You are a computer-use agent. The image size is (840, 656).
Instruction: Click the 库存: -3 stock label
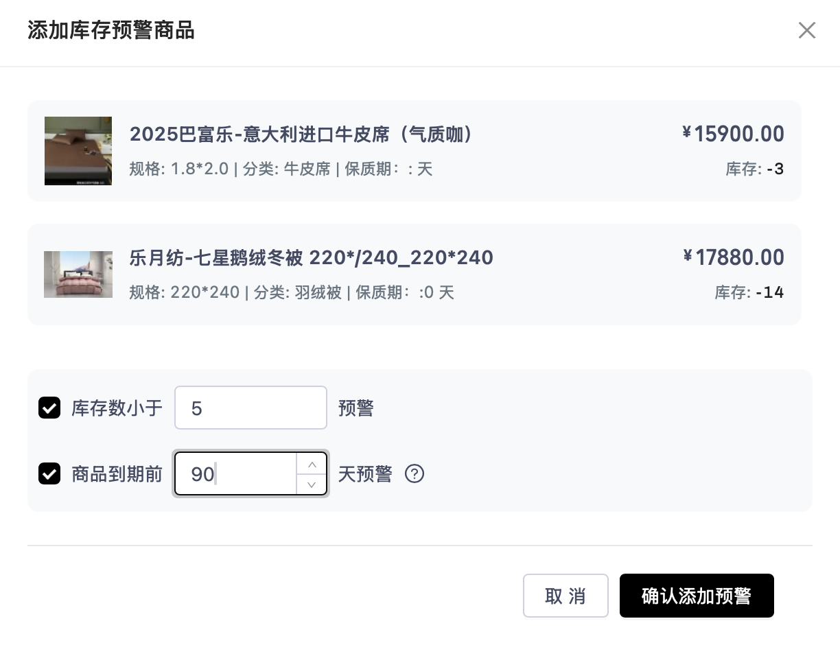point(754,169)
